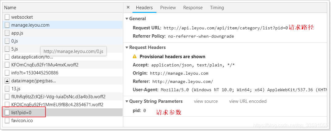Click the view source link

click(x=206, y=101)
